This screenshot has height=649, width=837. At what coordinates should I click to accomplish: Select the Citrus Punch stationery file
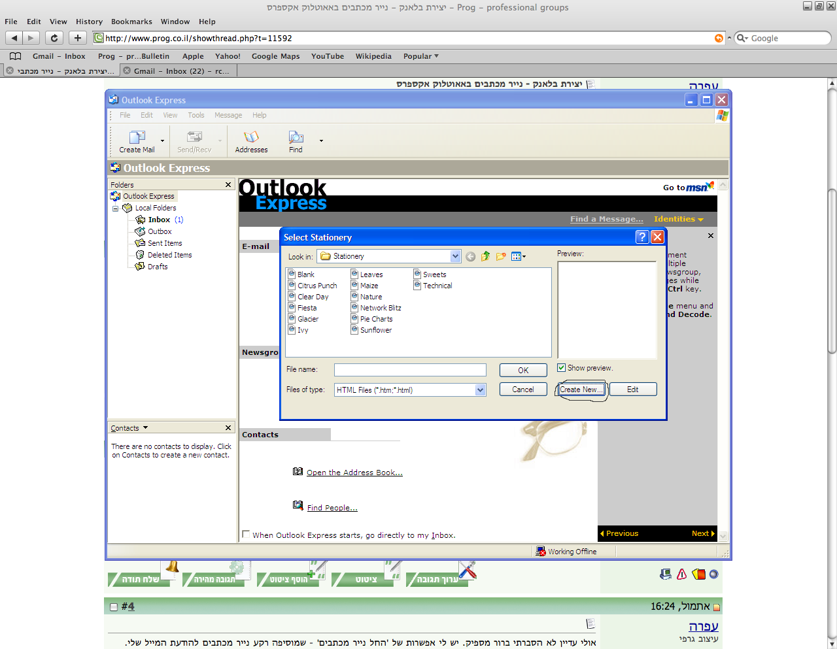coord(313,286)
